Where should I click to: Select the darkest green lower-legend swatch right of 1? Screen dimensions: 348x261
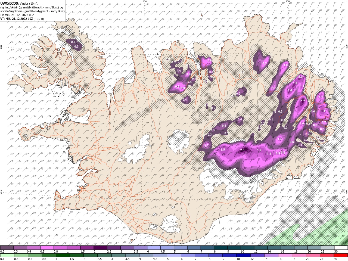point(63,255)
